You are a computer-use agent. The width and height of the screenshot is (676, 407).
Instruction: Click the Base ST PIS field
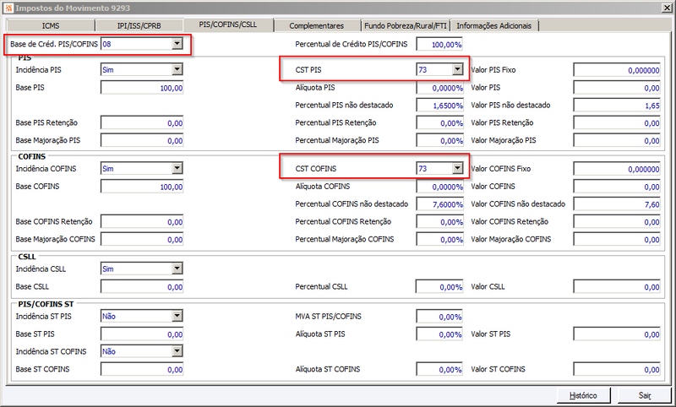coord(142,334)
